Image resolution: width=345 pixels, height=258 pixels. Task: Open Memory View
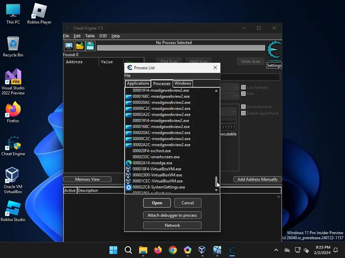pos(87,179)
